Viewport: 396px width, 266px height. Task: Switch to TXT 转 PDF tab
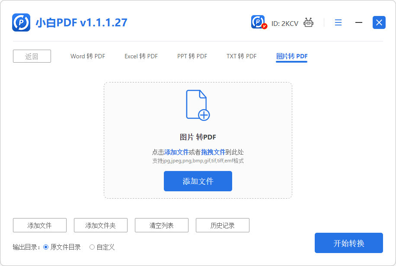(x=241, y=56)
